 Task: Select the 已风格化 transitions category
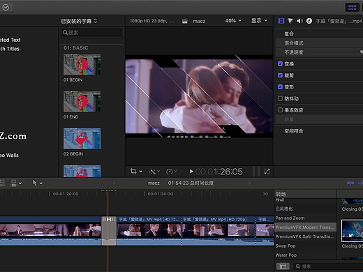305,209
